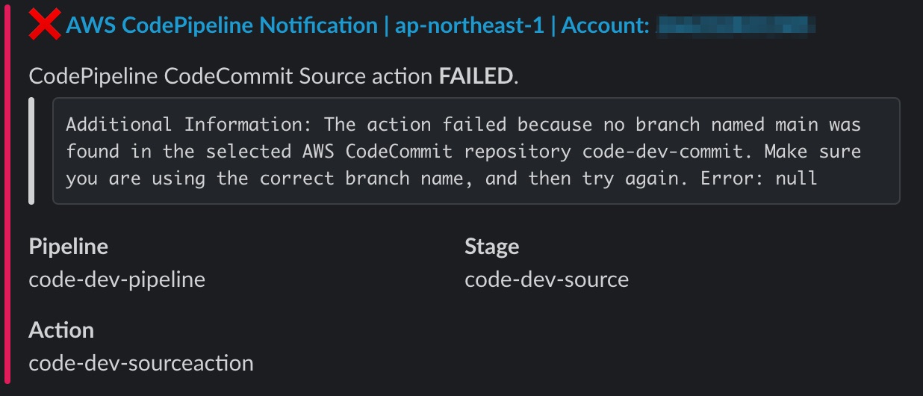Click the Pipeline field heading
This screenshot has height=396, width=923.
click(x=69, y=247)
